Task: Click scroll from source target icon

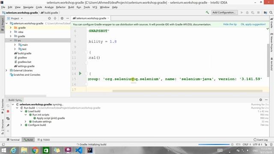Action: (50, 18)
